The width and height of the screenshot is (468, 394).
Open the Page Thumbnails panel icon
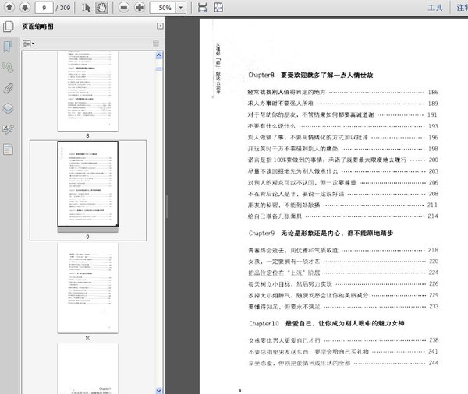(9, 26)
